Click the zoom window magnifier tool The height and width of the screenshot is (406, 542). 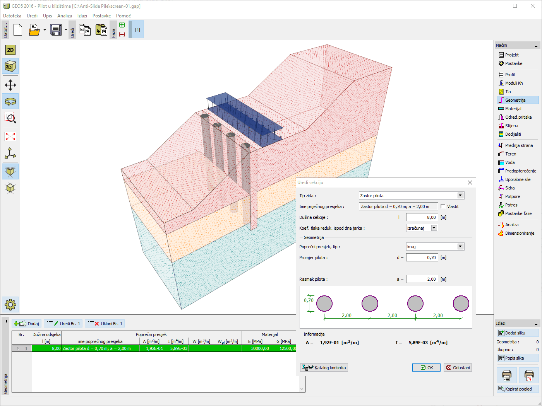click(10, 118)
